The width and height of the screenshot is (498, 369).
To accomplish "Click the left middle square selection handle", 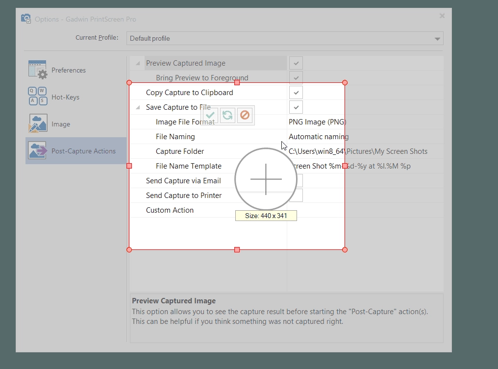I will point(129,166).
